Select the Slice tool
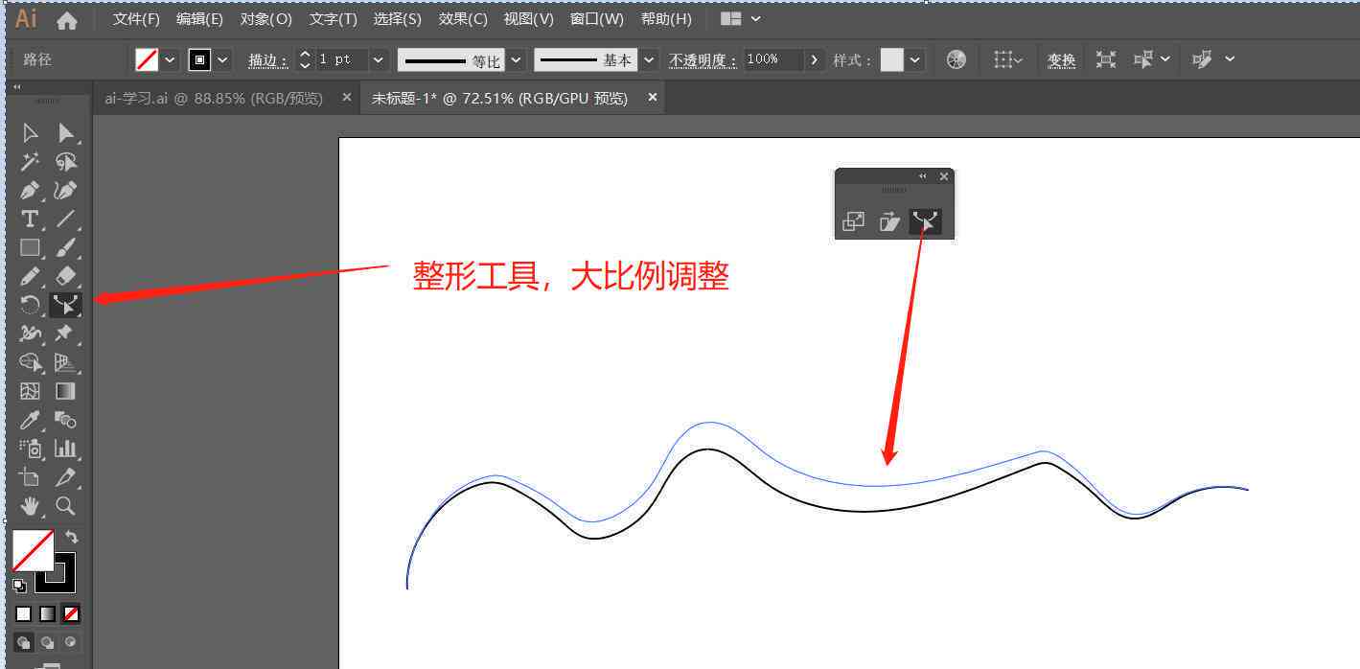 tap(65, 476)
